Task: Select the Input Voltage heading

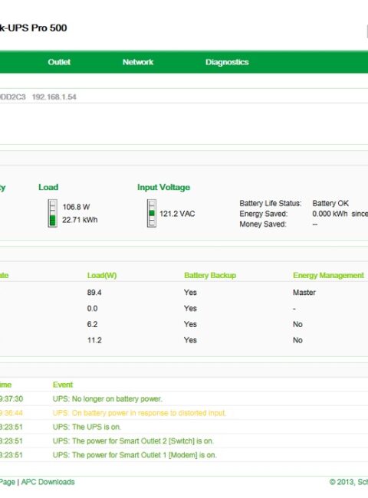Action: (163, 187)
